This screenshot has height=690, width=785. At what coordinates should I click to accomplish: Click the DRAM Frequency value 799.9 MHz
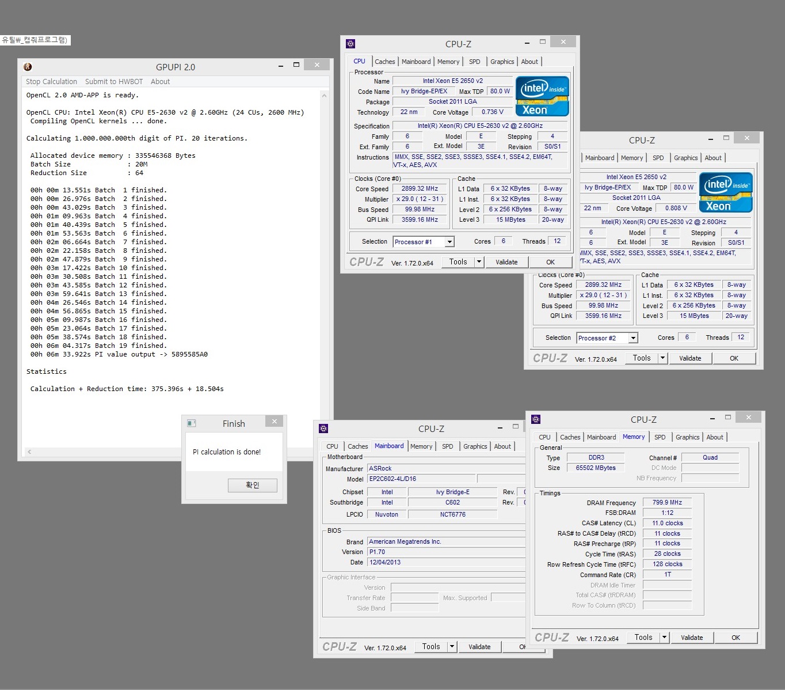(x=667, y=502)
